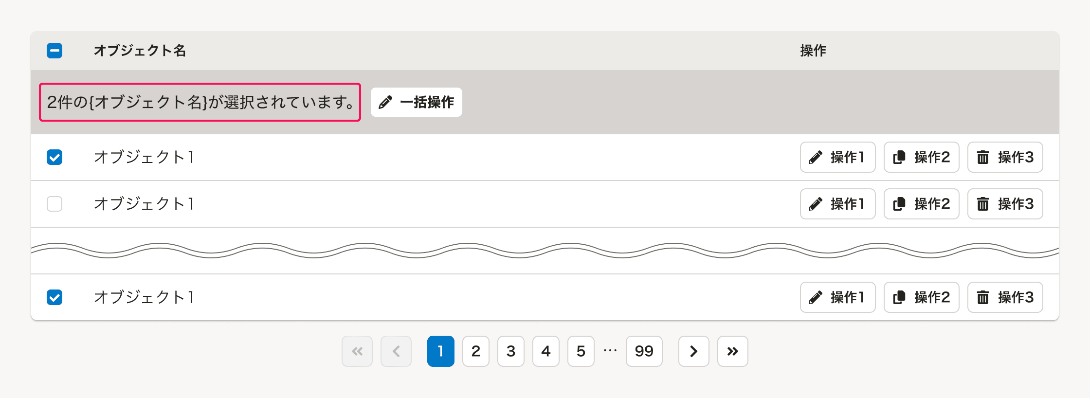The height and width of the screenshot is (398, 1090).
Task: Click copy icon of 操作2 in second row
Action: pyautogui.click(x=899, y=204)
